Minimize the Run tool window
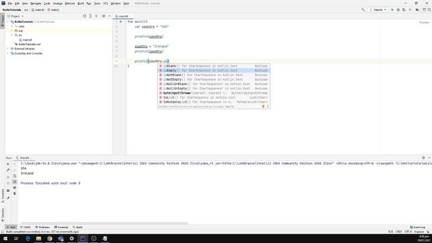Screen dimensions: 432x243 429,158
